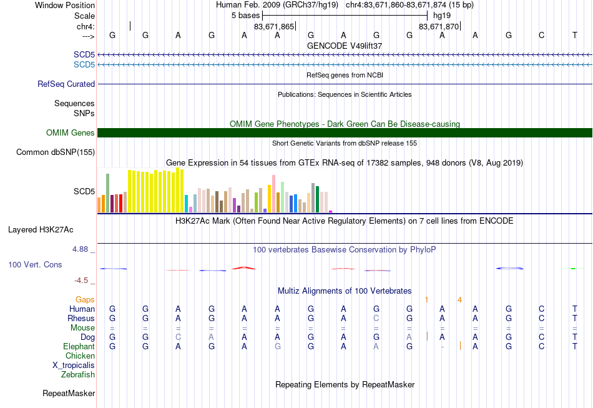
Task: Click the Common dbSNP(155) track label
Action: [55, 152]
